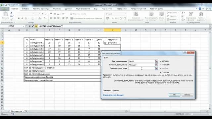Open the number format dropdown (Общий)
This screenshot has height=119, width=212.
tap(125, 14)
